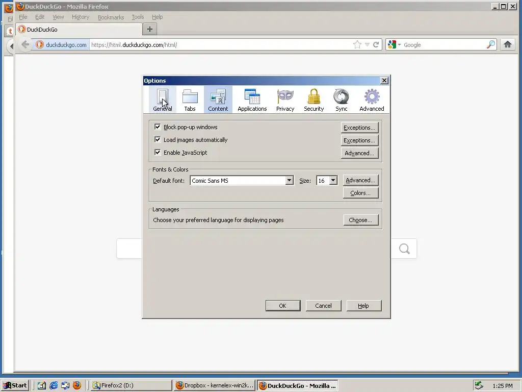Click the bookmark star in the address bar

[x=357, y=45]
